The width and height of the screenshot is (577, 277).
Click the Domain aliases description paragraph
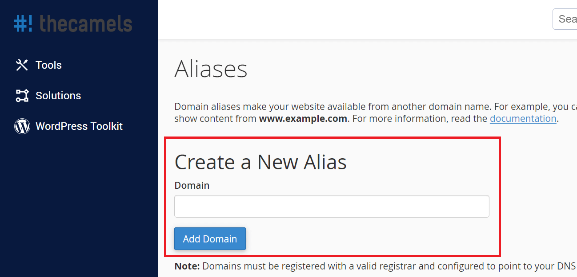tap(376, 113)
